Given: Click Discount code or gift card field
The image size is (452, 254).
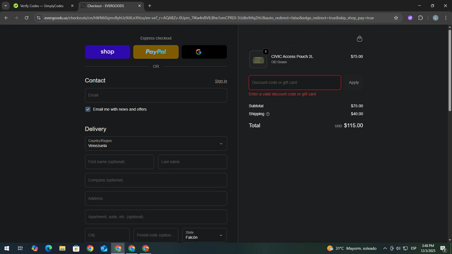Looking at the screenshot, I should pyautogui.click(x=295, y=82).
